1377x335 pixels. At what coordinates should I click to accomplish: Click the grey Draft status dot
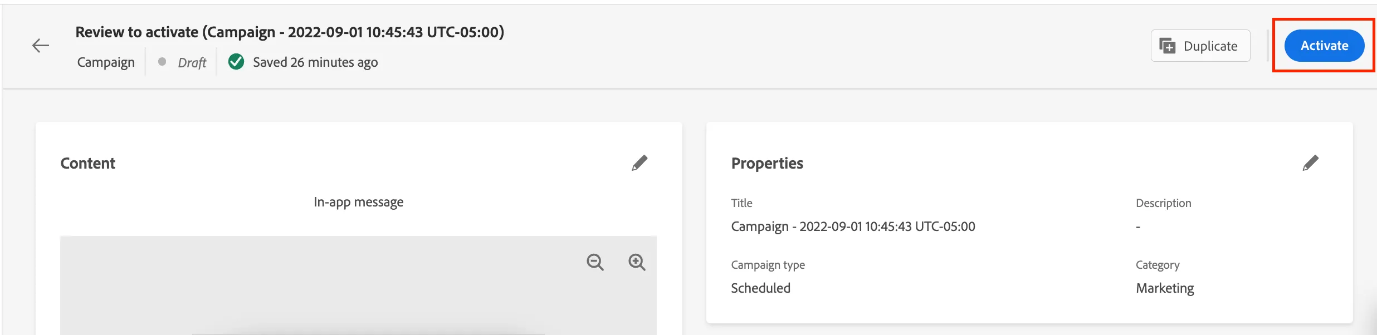coord(162,62)
